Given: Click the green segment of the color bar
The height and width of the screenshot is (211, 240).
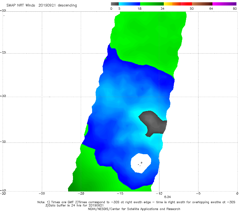Looking at the screenshot, I should tap(152, 4).
